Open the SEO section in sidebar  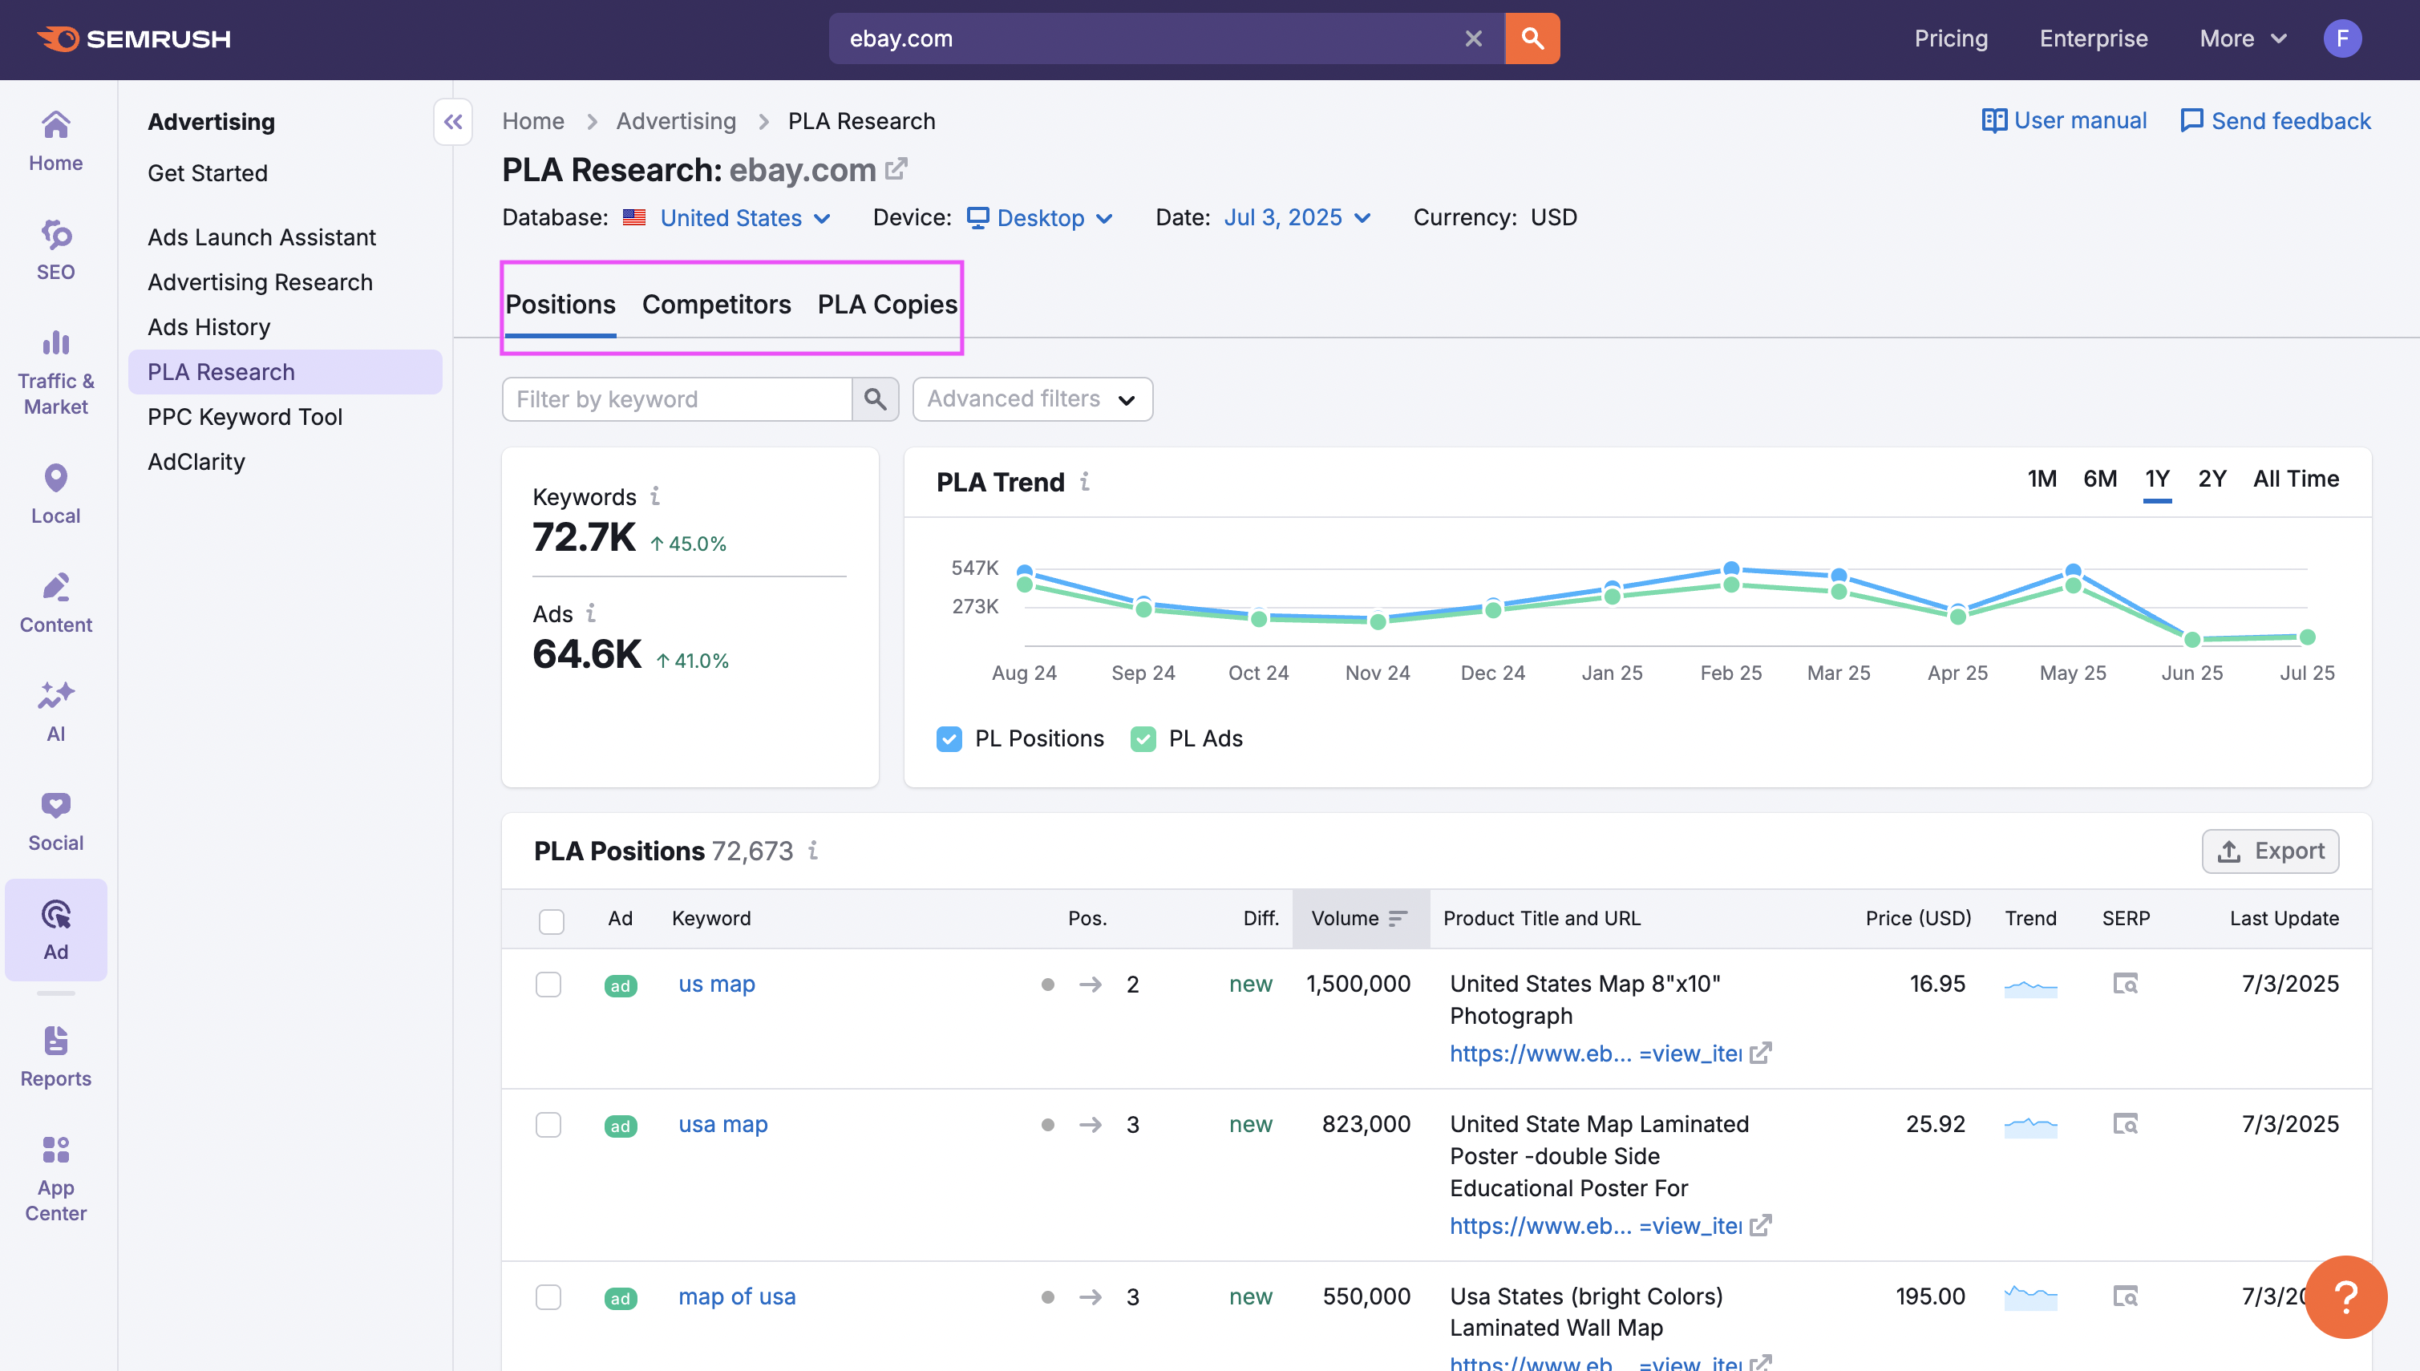[x=55, y=249]
